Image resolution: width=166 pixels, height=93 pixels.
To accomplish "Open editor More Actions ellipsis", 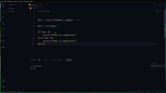I will coord(163,5).
